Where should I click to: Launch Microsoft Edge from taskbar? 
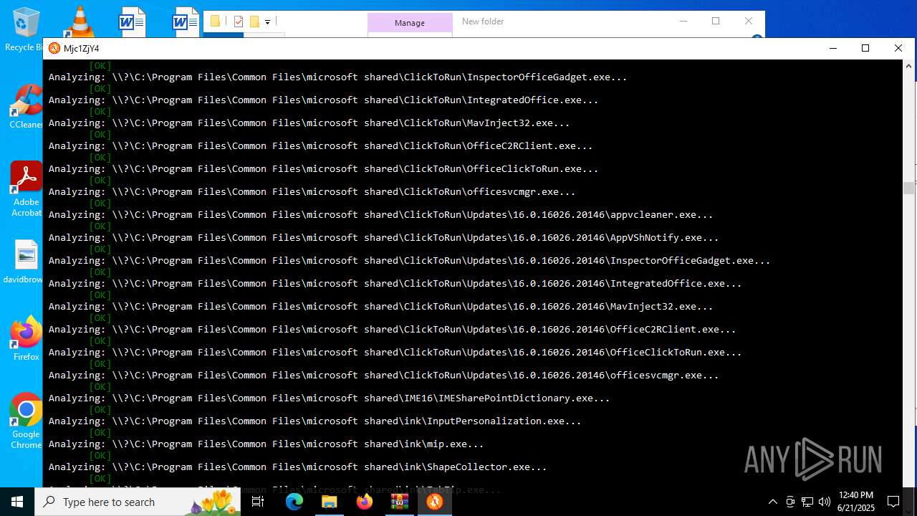tap(294, 502)
